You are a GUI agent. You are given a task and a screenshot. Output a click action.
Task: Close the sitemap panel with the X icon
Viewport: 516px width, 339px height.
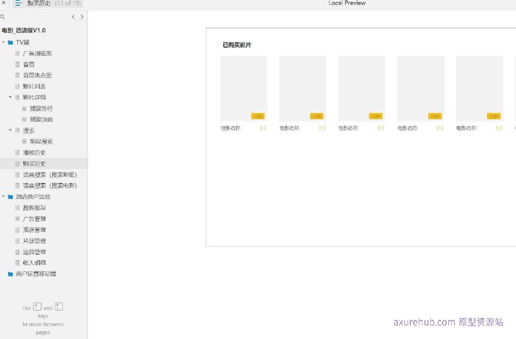pos(3,3)
